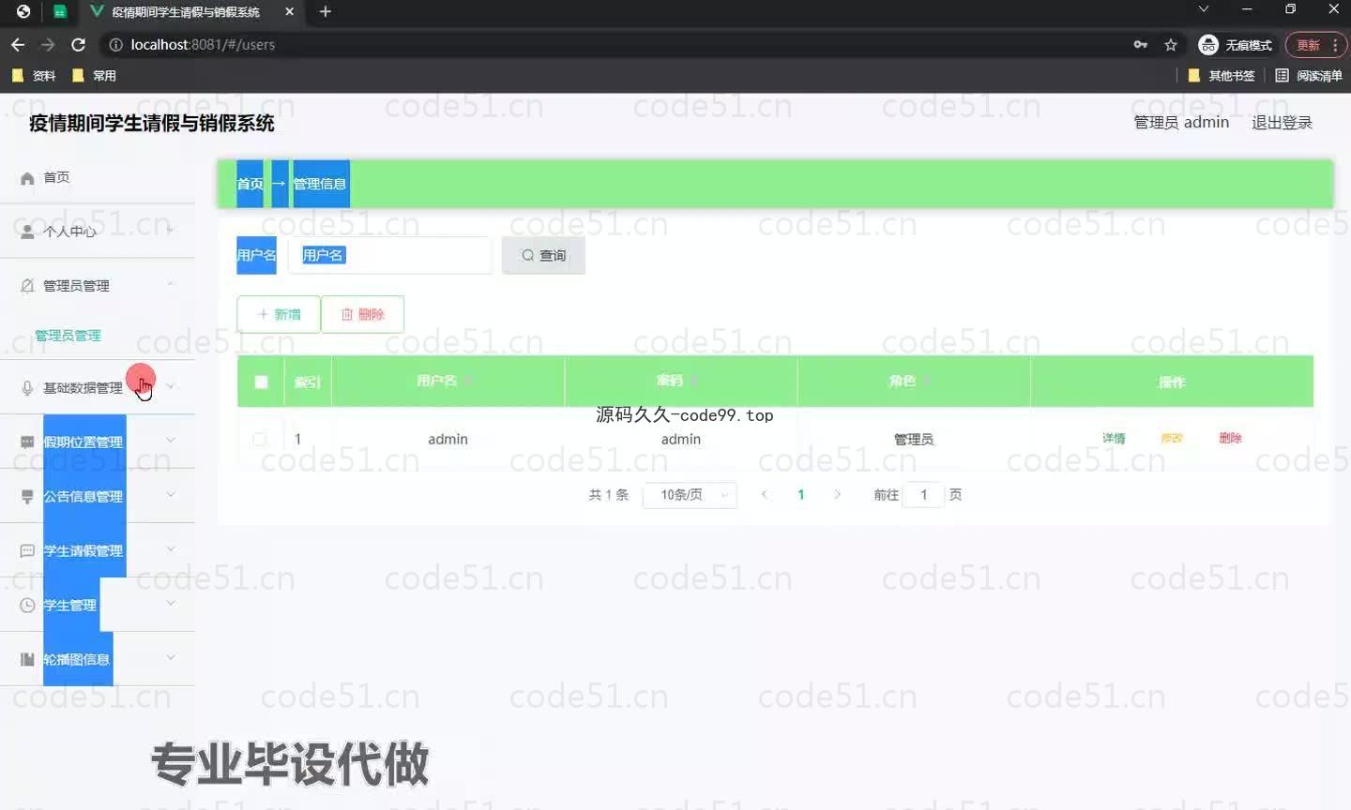Reload the page with the refresh icon

pos(79,44)
